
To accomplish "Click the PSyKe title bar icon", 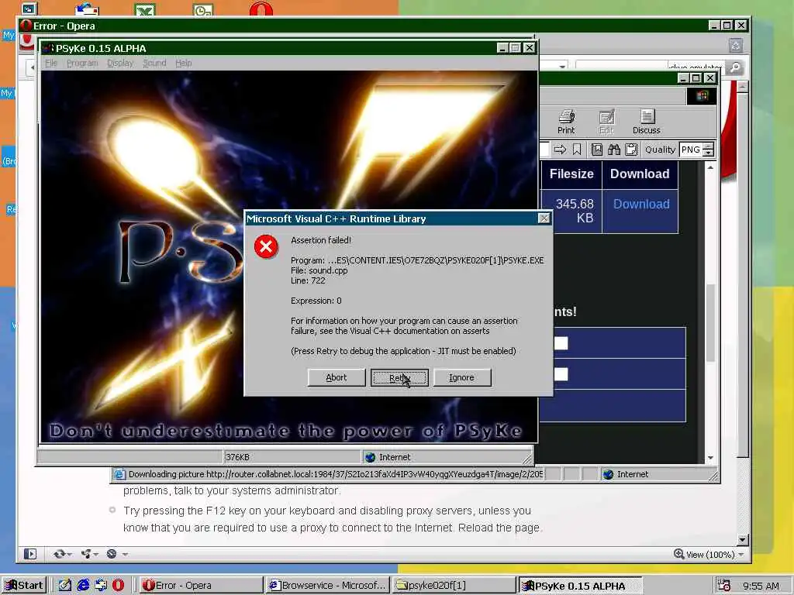I will pyautogui.click(x=48, y=48).
